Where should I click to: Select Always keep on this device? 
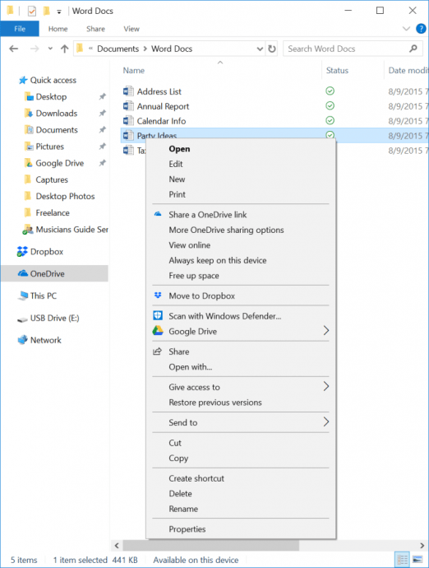click(x=218, y=260)
